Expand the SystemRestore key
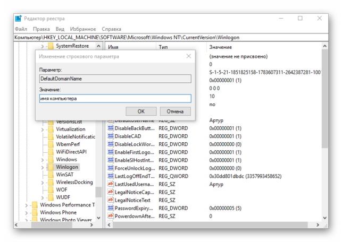This screenshot has width=342, height=242. [43, 46]
